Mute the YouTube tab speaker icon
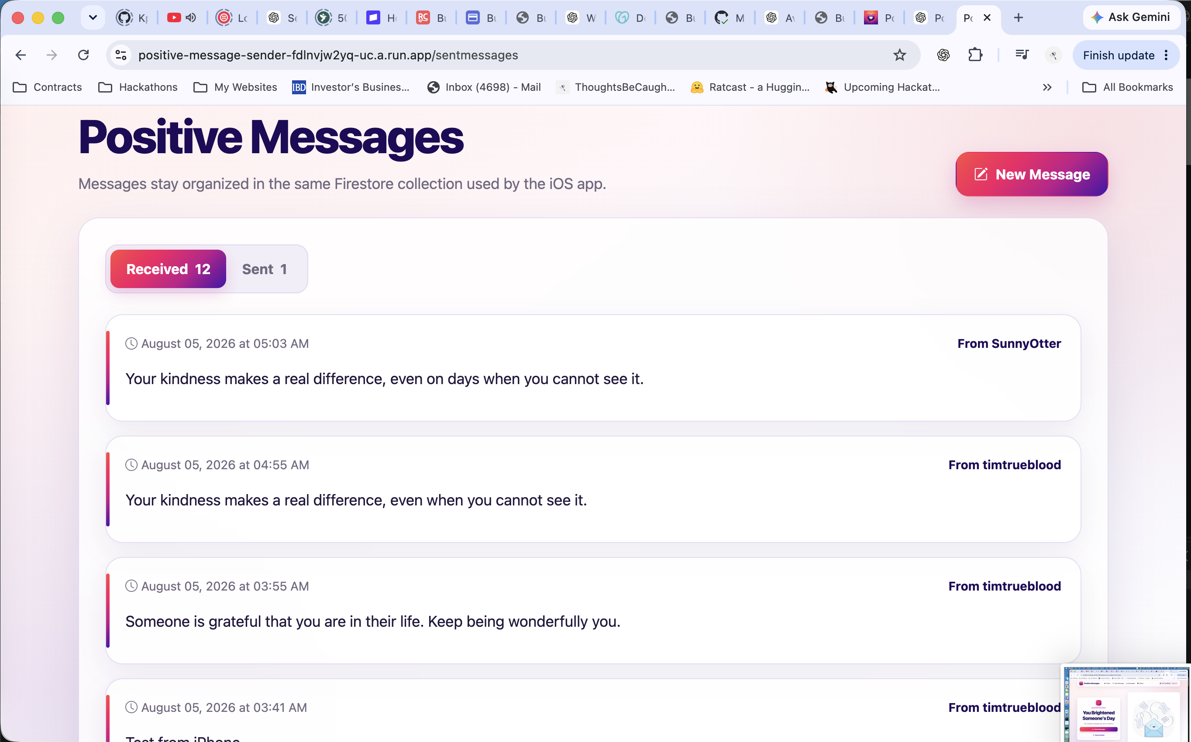 coord(191,17)
